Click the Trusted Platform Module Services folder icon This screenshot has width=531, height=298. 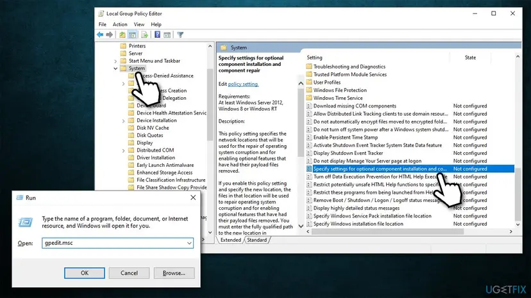pos(309,74)
